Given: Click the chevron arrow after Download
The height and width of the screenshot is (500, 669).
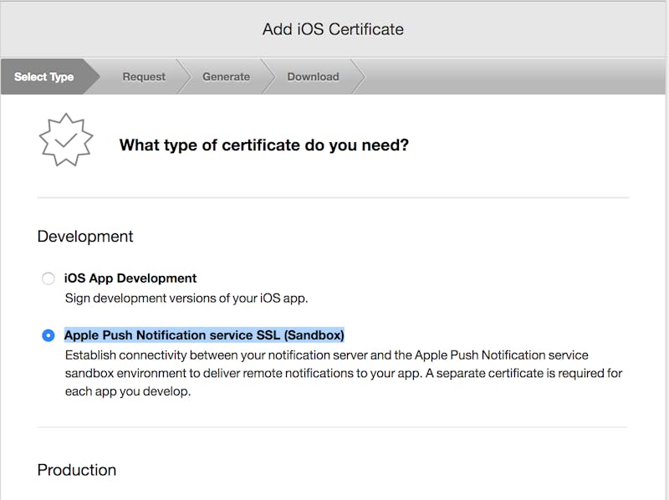Looking at the screenshot, I should 359,77.
